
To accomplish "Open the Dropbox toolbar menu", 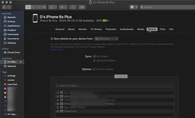I will pyautogui.click(x=134, y=7).
